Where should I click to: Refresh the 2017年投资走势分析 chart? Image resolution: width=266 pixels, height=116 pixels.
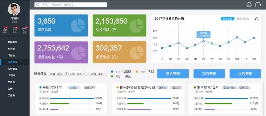[257, 19]
